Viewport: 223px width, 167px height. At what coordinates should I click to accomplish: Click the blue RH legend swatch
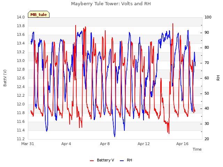point(122,161)
